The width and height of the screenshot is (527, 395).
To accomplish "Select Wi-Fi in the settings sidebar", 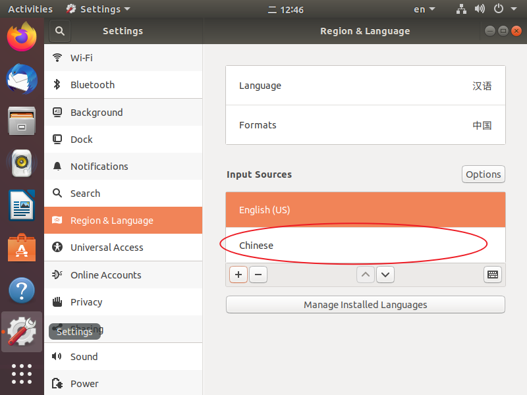I will [x=123, y=58].
